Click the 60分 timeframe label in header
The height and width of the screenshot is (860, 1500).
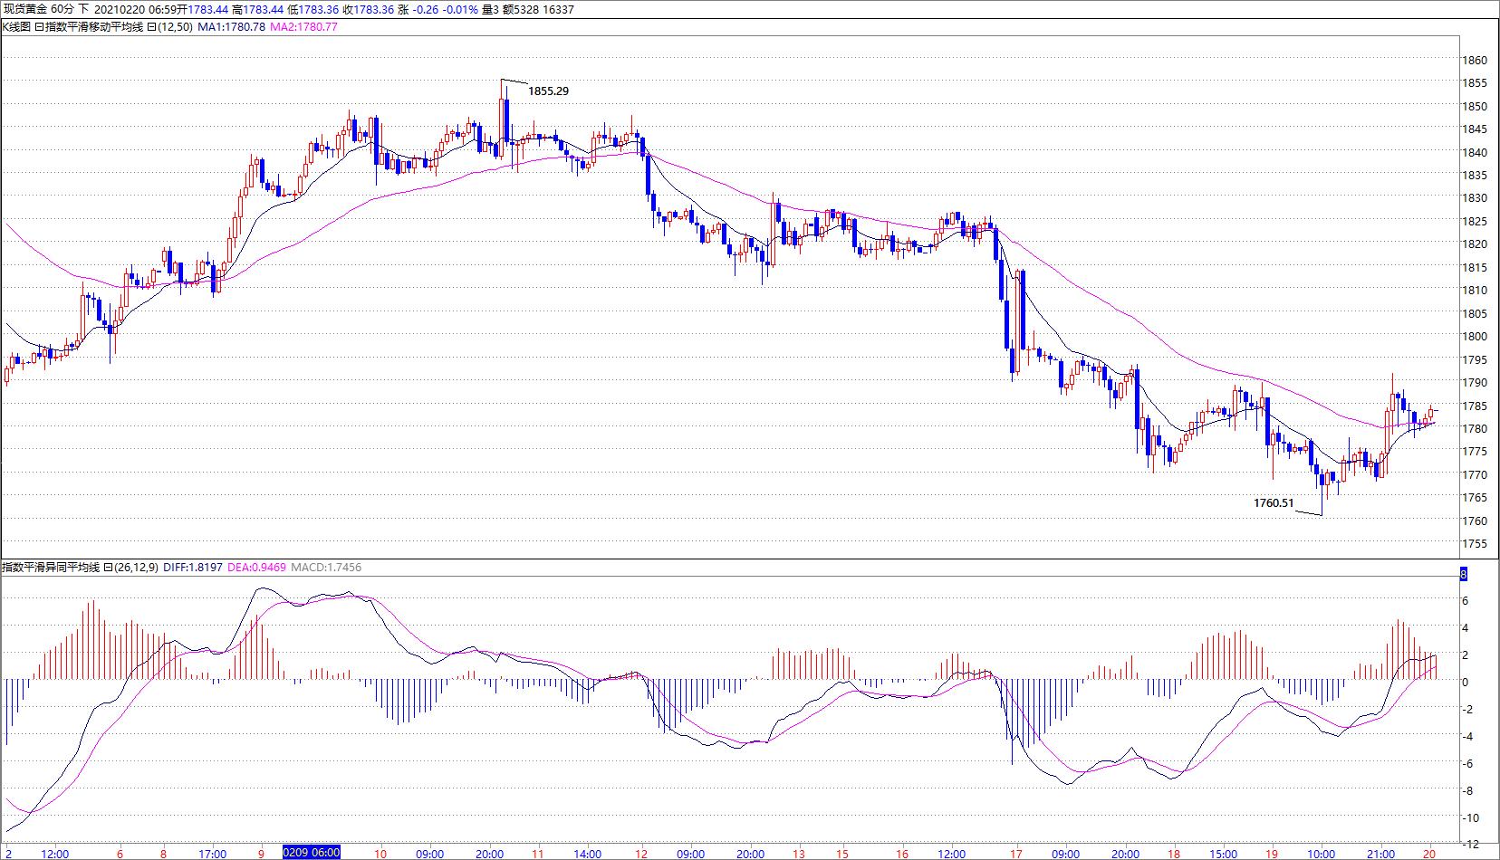[62, 9]
